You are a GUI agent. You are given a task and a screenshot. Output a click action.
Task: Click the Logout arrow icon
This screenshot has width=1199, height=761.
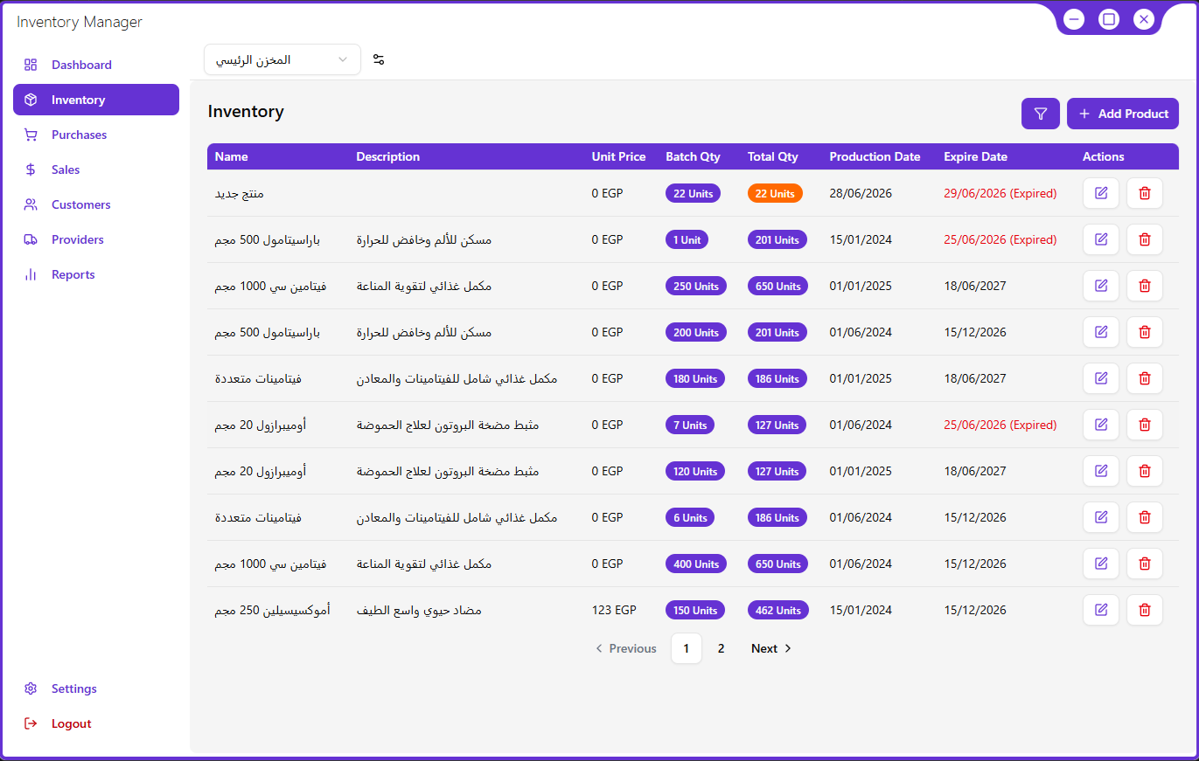(31, 723)
